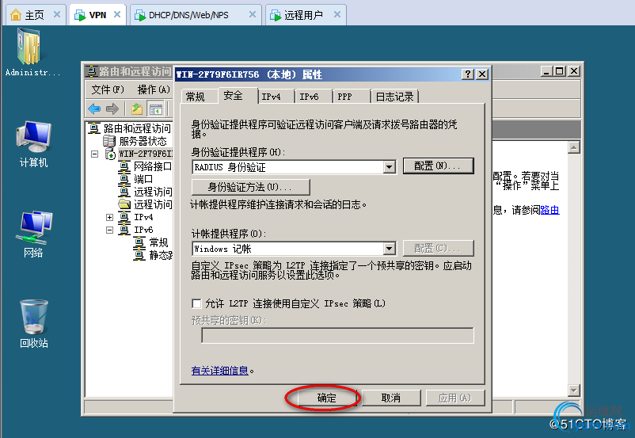This screenshot has width=635, height=438.
Task: Click the IPv4 node icon
Action: coord(124,217)
